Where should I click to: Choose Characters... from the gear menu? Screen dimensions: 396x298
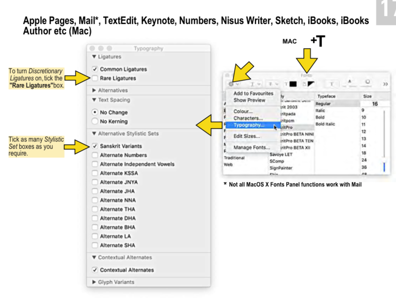[x=253, y=118]
